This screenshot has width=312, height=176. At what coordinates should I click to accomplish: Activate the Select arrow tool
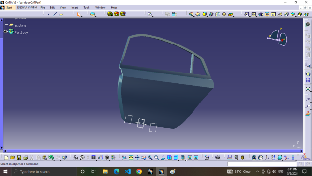(x=79, y=15)
